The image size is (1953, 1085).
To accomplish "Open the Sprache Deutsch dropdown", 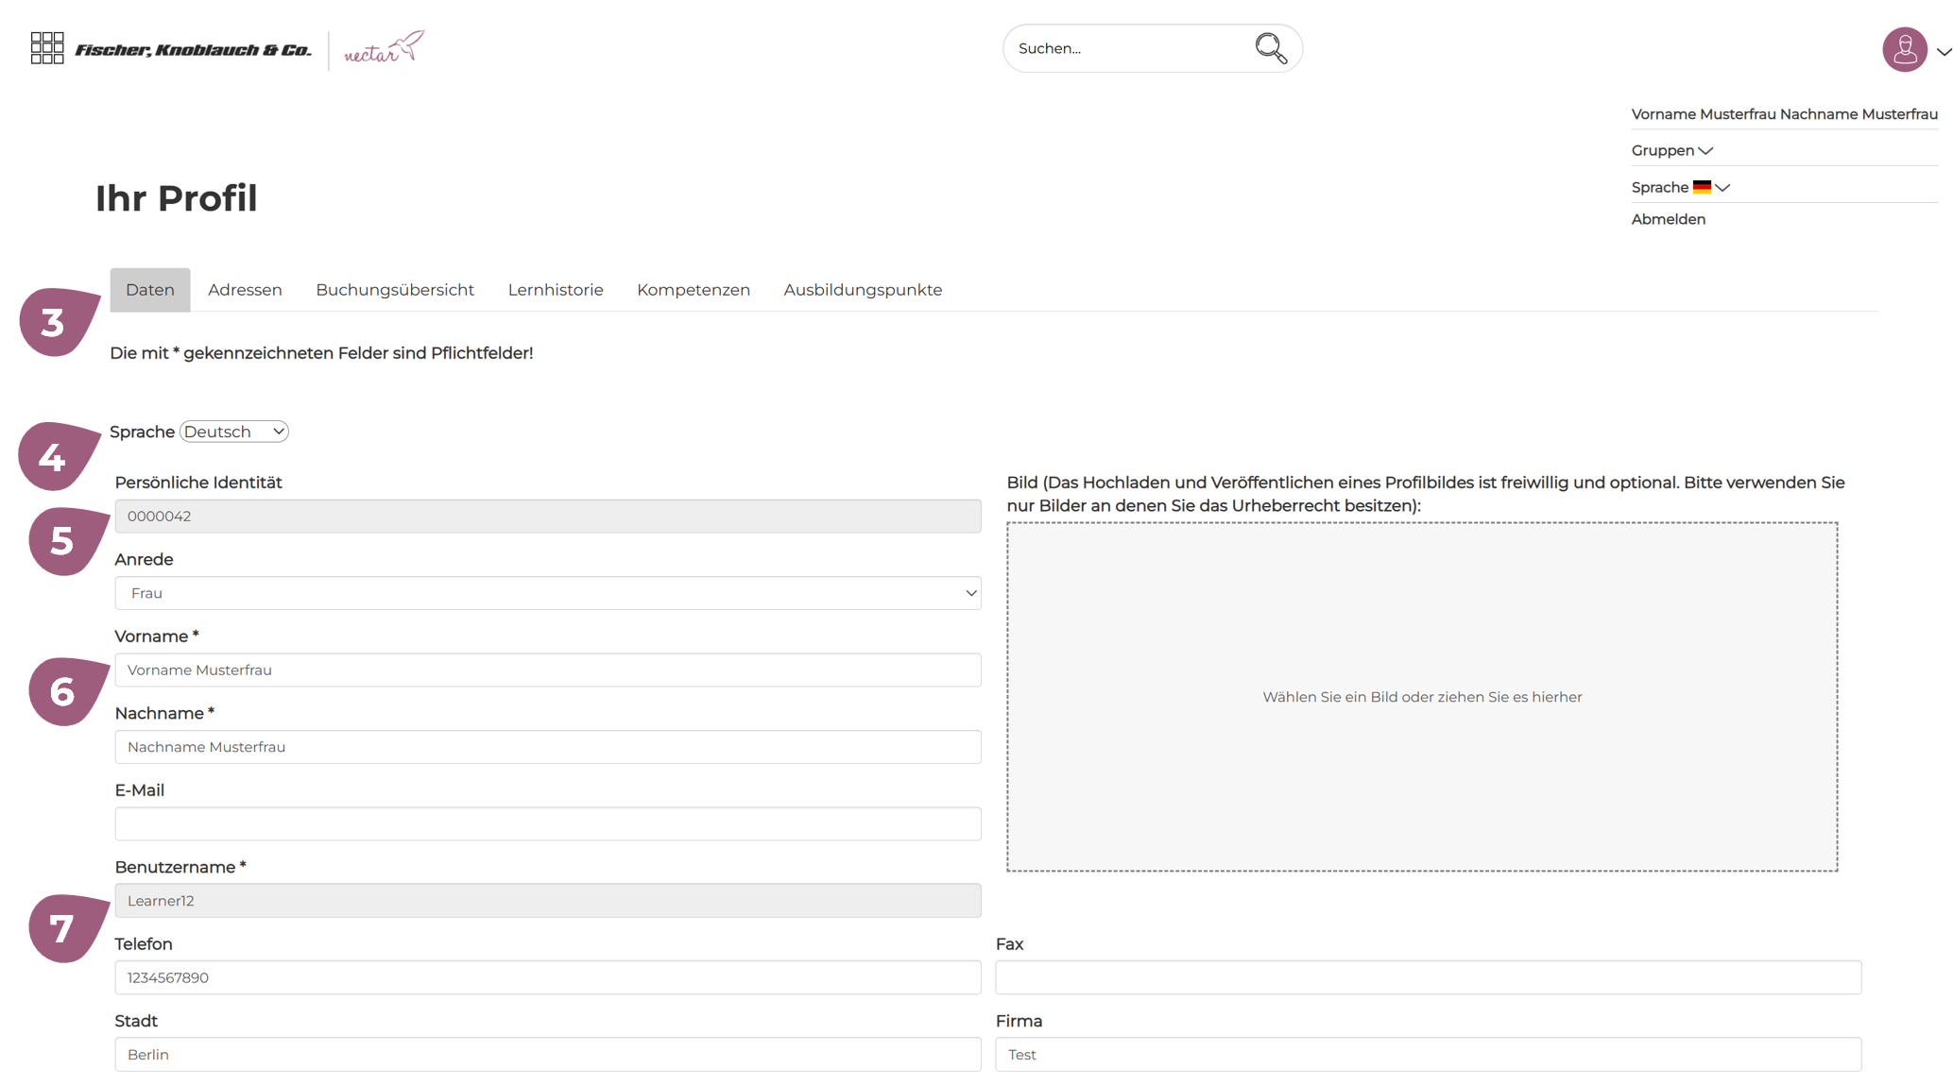I will [x=233, y=432].
